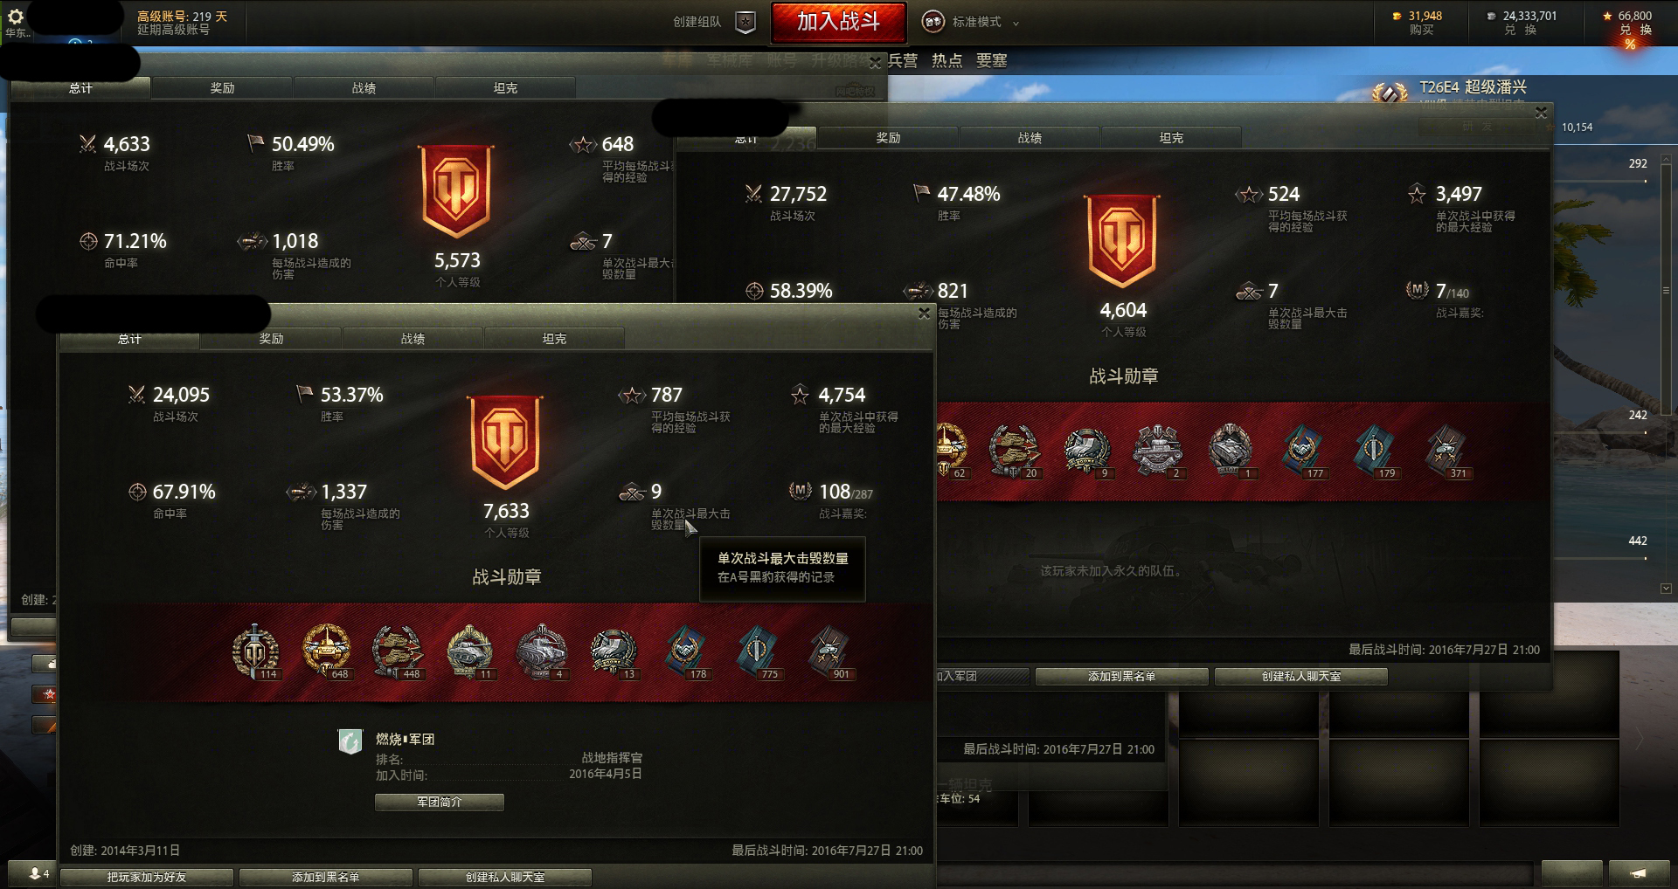Click the 军团简介 button
Image resolution: width=1678 pixels, height=889 pixels.
[x=440, y=802]
